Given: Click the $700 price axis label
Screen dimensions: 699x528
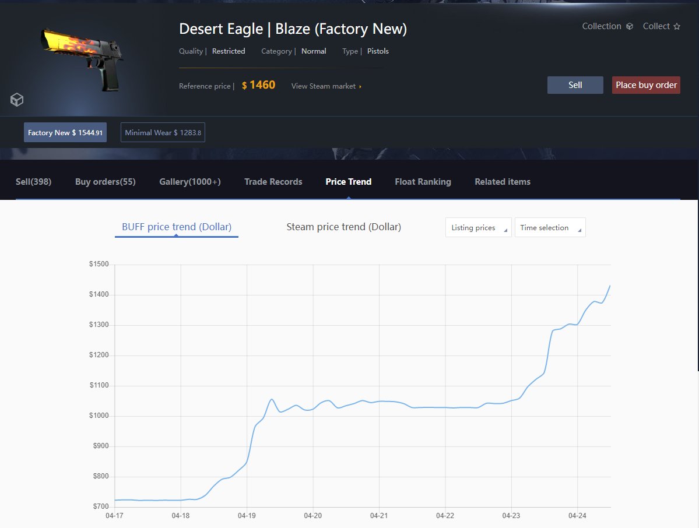Looking at the screenshot, I should (x=101, y=506).
